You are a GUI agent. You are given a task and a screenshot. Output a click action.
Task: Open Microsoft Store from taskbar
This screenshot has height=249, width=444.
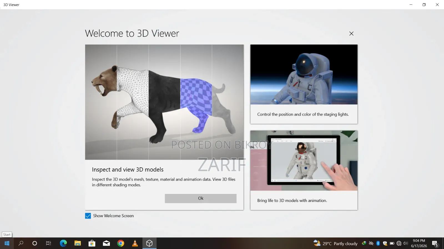[92, 243]
